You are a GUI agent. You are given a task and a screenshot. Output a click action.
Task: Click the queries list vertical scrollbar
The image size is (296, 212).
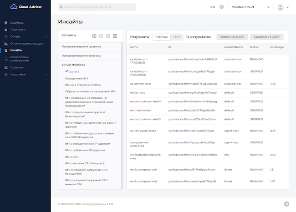(x=122, y=114)
